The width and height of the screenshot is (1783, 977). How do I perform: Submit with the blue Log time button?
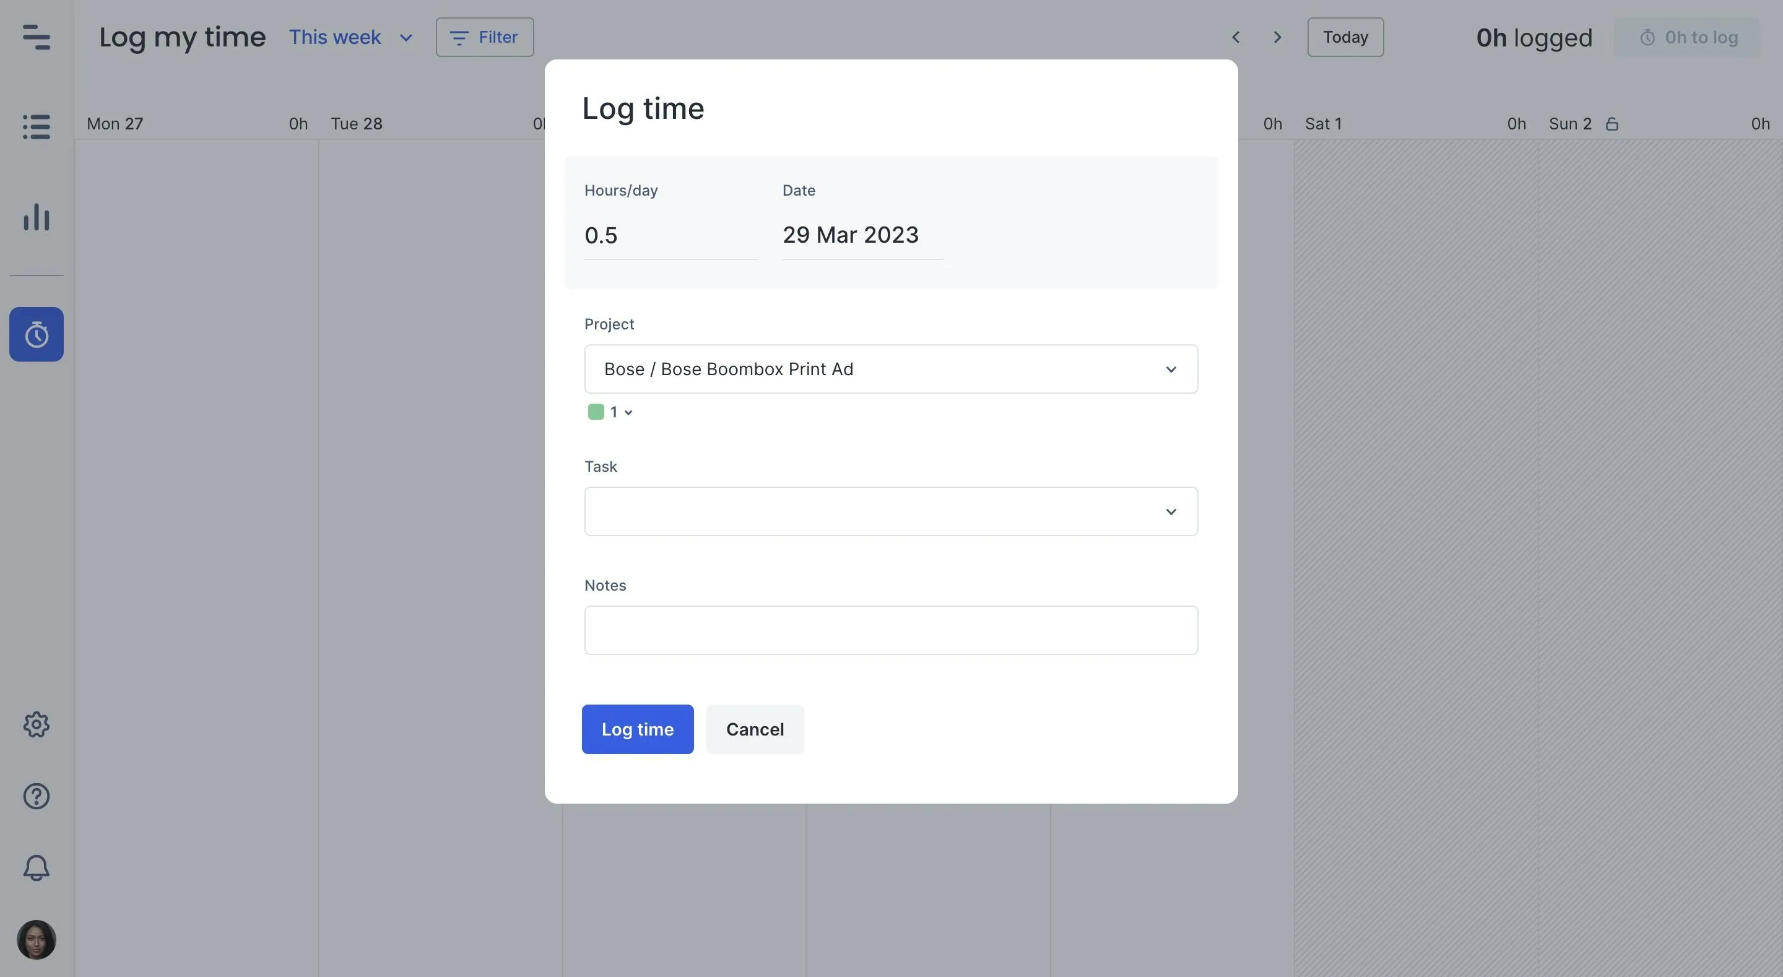pos(638,729)
